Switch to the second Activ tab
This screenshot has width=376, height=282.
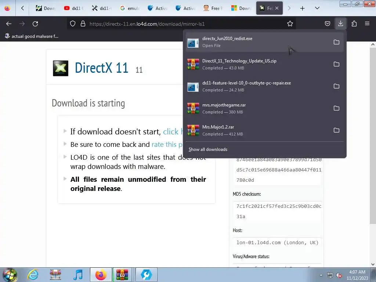pos(185,8)
